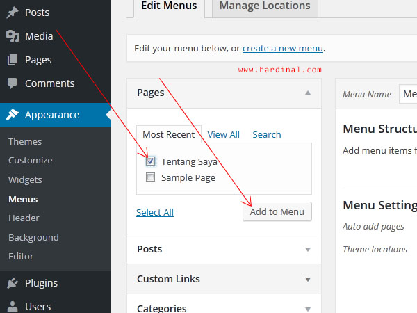Click the Tentang Saya page label
The height and width of the screenshot is (313, 417).
tap(189, 162)
